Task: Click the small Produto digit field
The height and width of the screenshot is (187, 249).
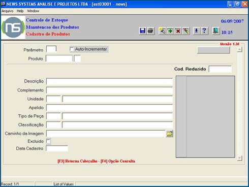Action: pos(77,58)
